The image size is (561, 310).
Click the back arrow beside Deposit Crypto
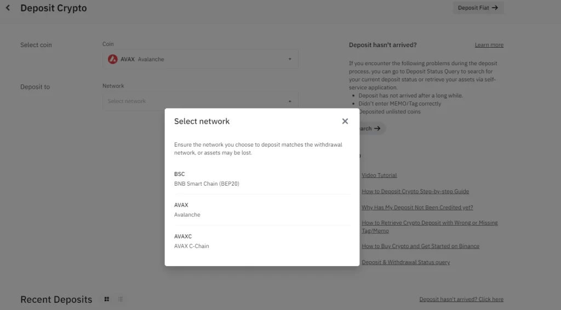8,8
